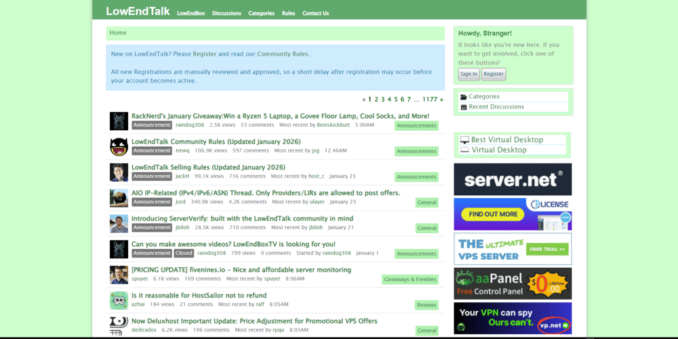This screenshot has height=339, width=678.
Task: Click the Ultimate VPS Server free trial banner
Action: [513, 249]
